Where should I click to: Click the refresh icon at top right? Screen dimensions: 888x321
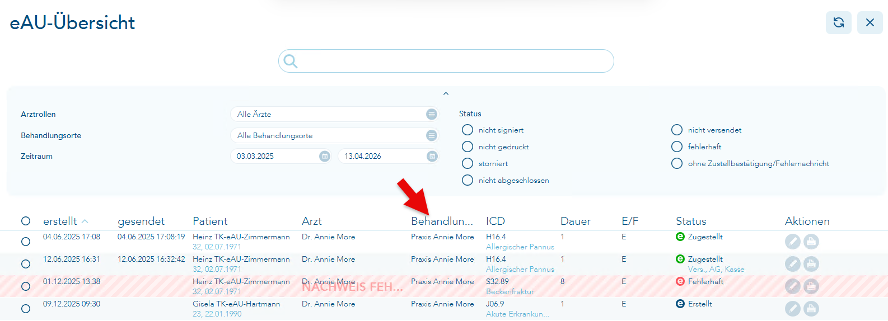coord(838,22)
